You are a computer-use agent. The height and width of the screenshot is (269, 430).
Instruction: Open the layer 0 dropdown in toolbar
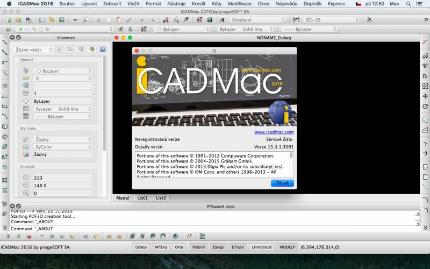coord(63,29)
